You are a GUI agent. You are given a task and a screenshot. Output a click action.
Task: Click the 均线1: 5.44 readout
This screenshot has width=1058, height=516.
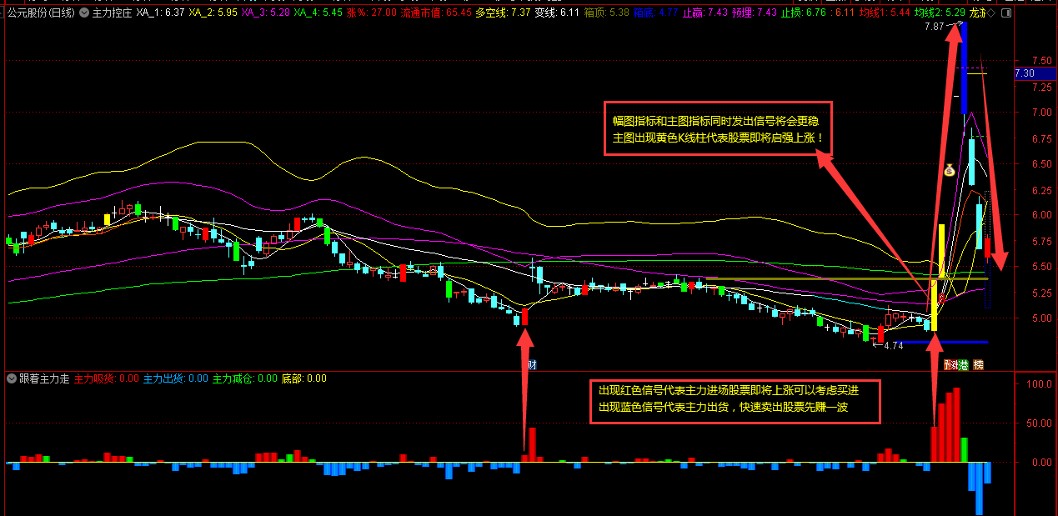[x=885, y=13]
